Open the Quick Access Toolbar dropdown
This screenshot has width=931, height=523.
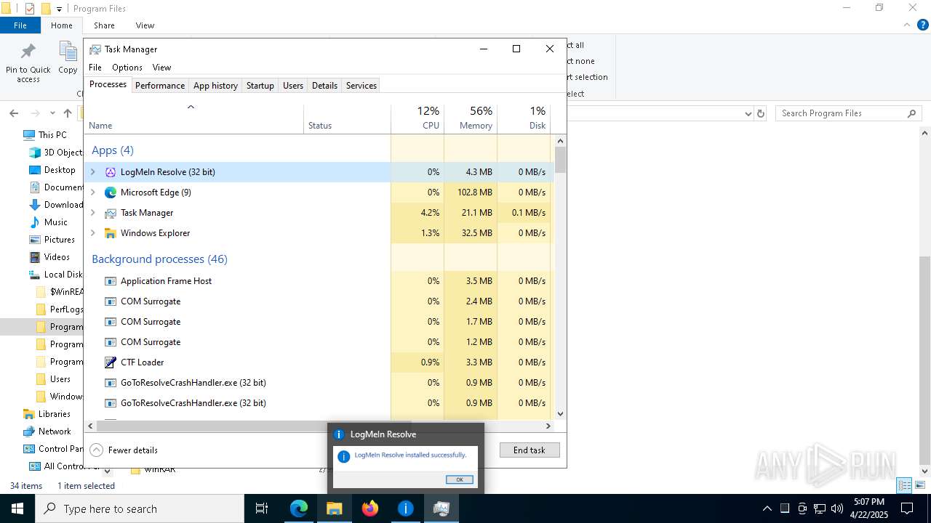pyautogui.click(x=60, y=9)
